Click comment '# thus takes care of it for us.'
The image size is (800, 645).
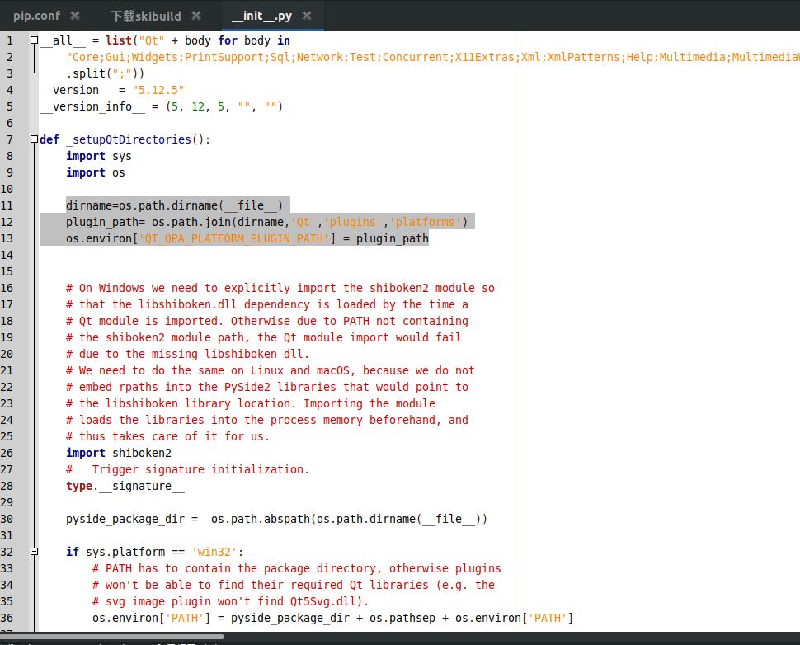coord(167,436)
